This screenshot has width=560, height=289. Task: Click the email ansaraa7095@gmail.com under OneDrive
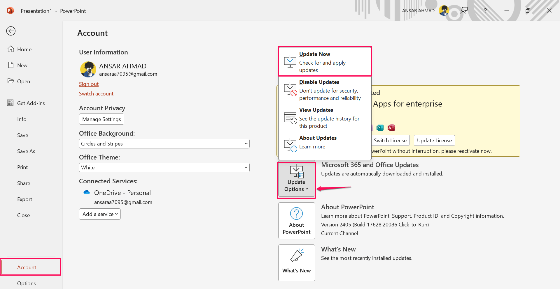[123, 202]
